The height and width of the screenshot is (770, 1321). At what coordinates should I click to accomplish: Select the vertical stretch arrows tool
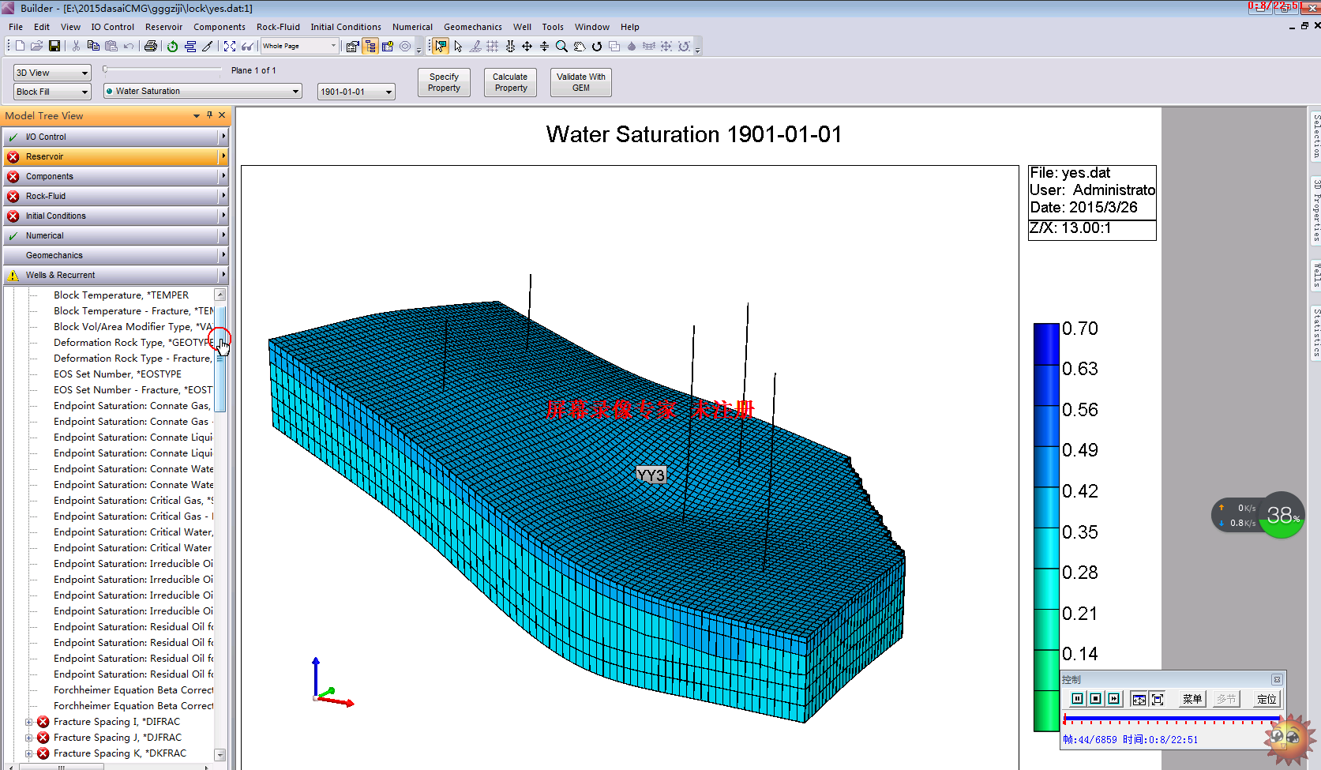click(544, 46)
